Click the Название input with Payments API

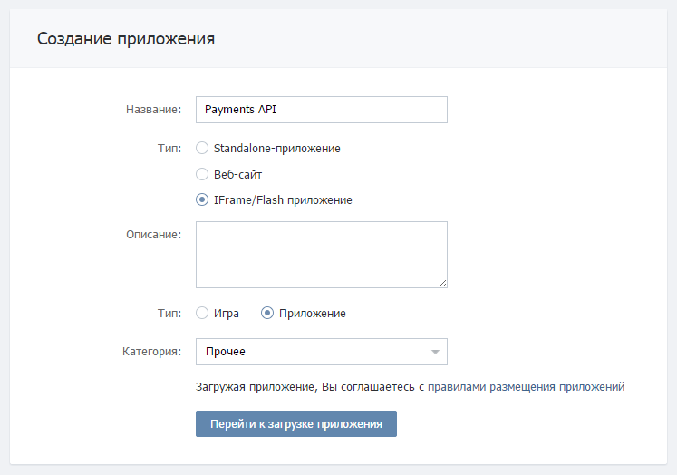(x=321, y=110)
